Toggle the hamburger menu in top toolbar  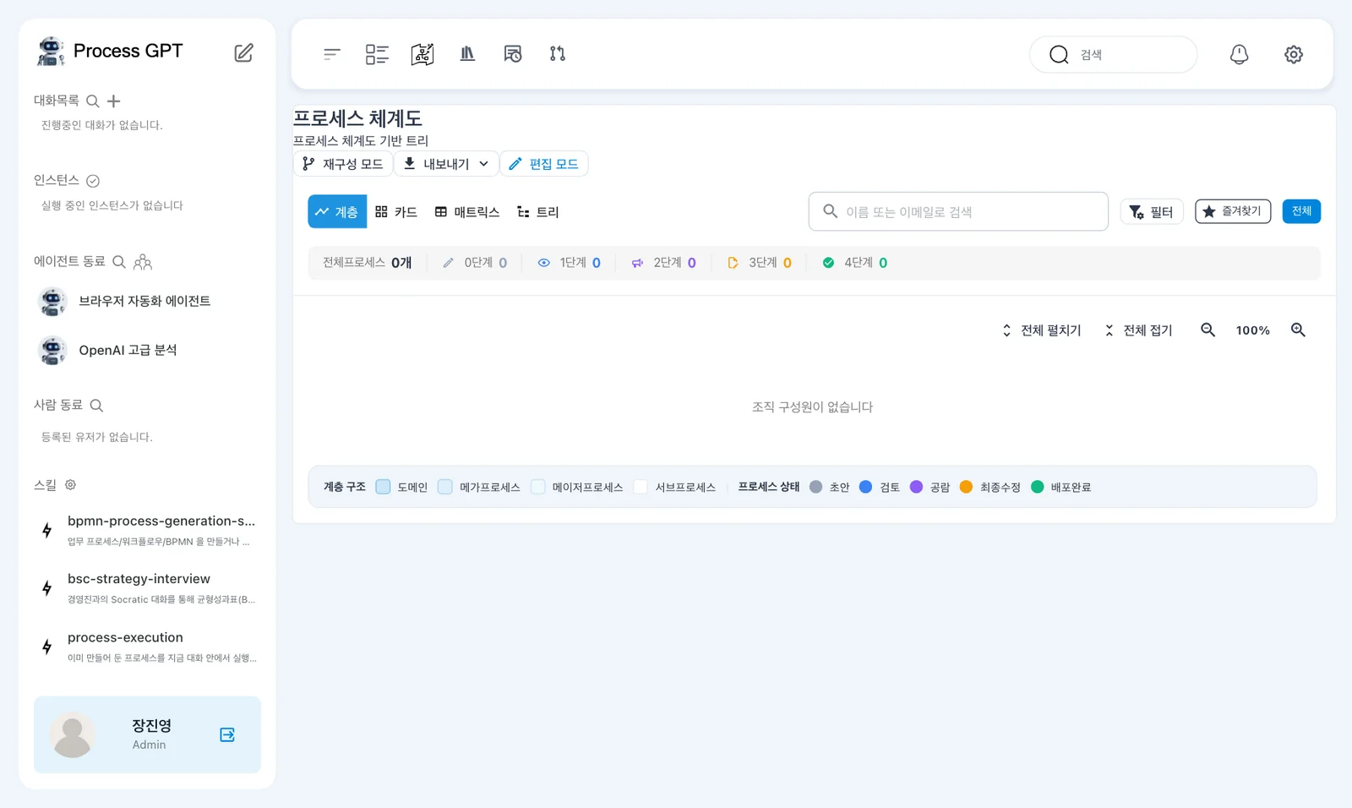331,54
